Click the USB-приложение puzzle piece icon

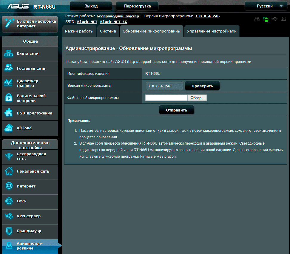pos(9,113)
